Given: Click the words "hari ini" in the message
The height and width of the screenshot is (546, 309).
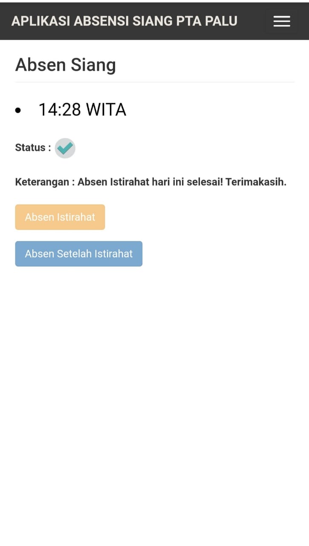Looking at the screenshot, I should [170, 182].
